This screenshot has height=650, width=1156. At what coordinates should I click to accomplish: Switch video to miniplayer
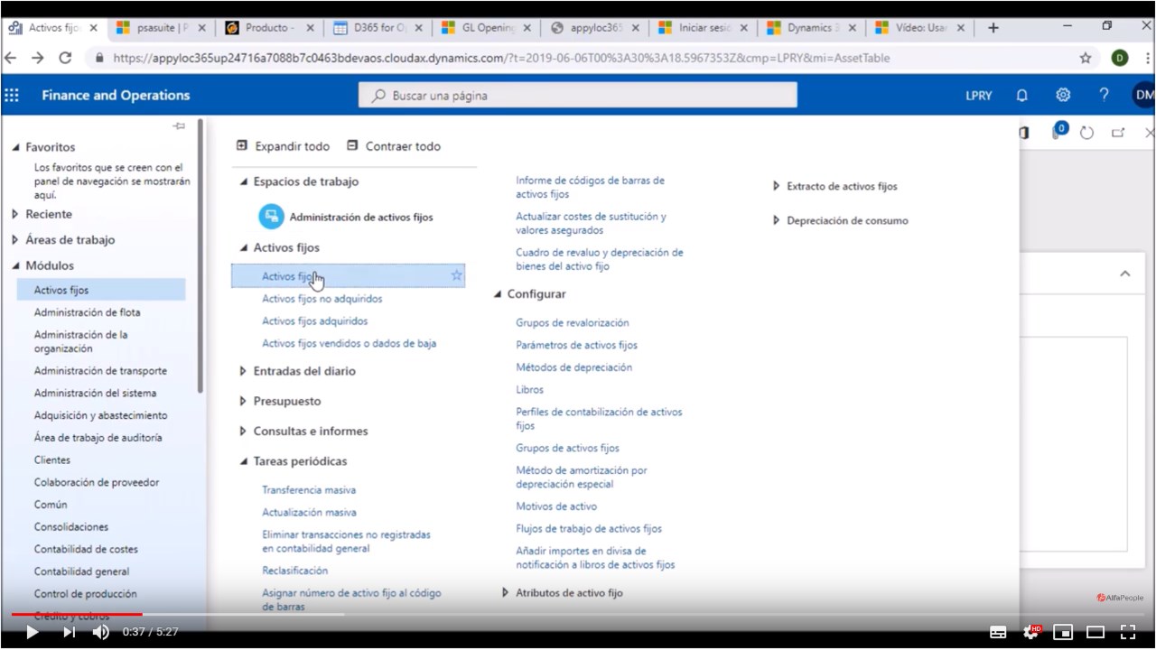pos(1063,632)
